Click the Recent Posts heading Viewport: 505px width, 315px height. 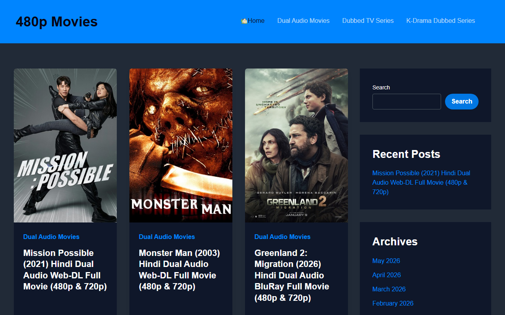(x=406, y=154)
